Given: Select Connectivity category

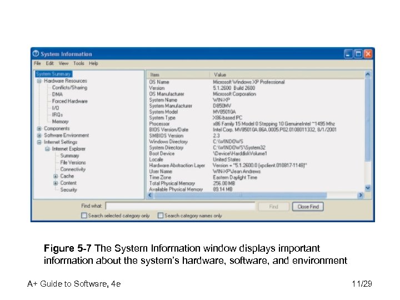Looking at the screenshot, I should [x=73, y=169].
